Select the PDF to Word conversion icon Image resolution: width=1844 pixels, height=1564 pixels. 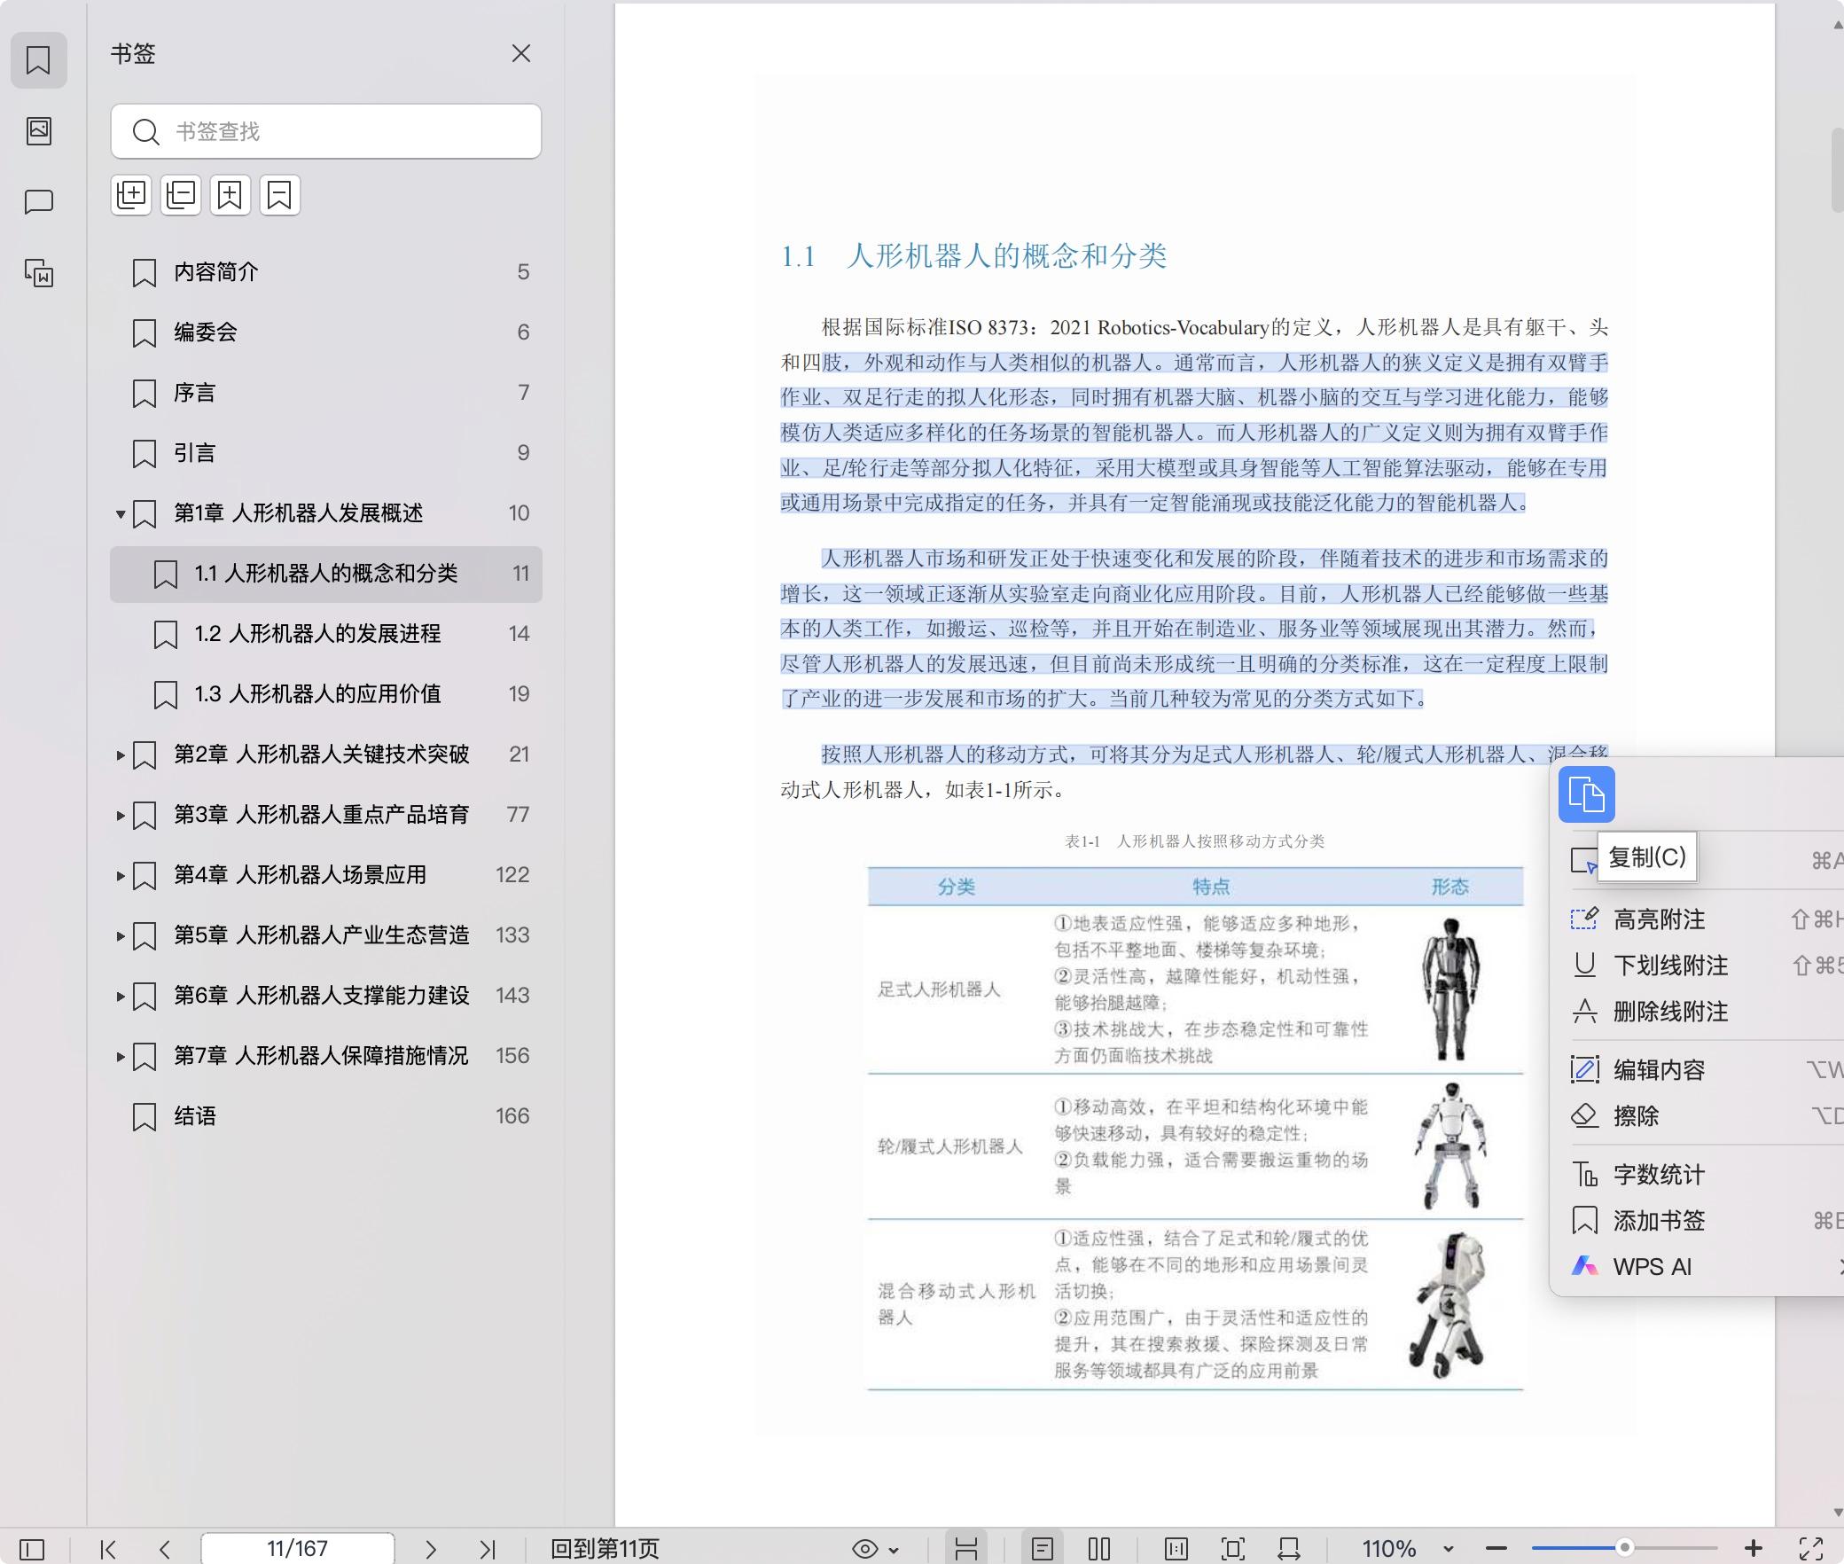tap(39, 275)
